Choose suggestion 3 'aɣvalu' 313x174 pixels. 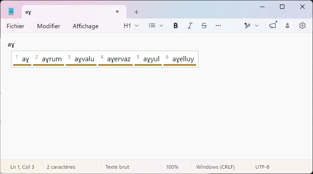[81, 59]
